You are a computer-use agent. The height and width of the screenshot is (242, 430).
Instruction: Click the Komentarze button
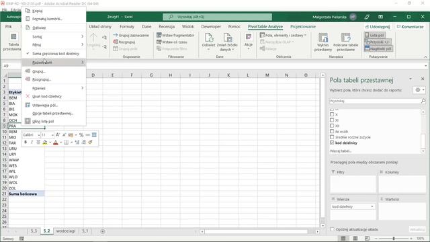[x=411, y=27]
